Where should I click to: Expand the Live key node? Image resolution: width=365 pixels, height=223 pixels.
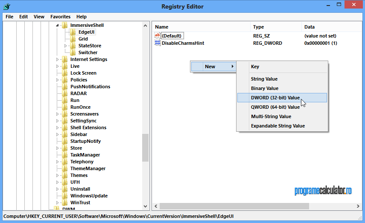pyautogui.click(x=57, y=66)
